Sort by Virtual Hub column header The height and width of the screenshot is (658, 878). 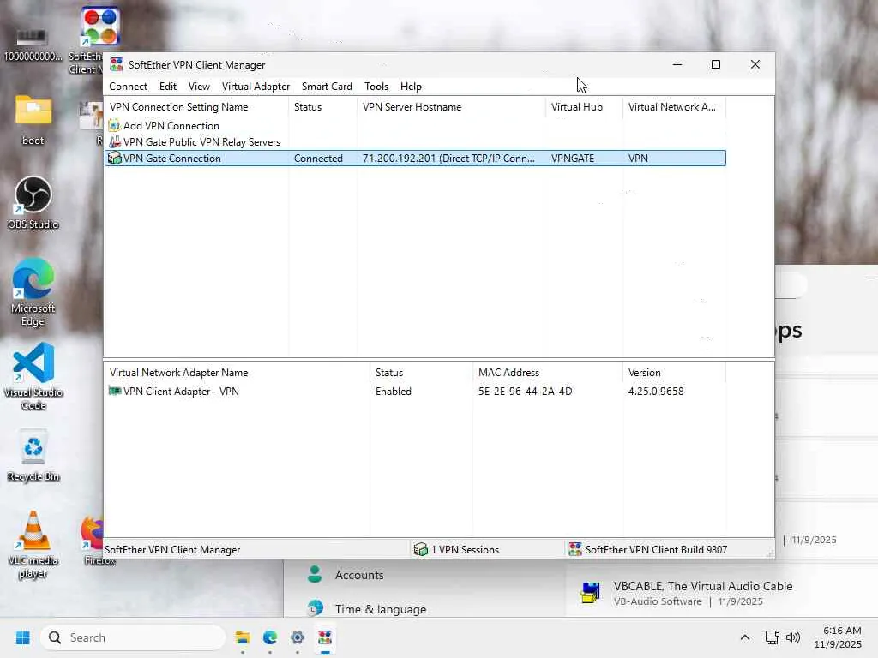[x=584, y=107]
